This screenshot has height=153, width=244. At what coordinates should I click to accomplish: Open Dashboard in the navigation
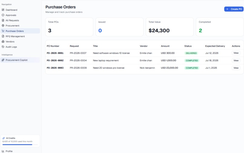(x=20, y=10)
